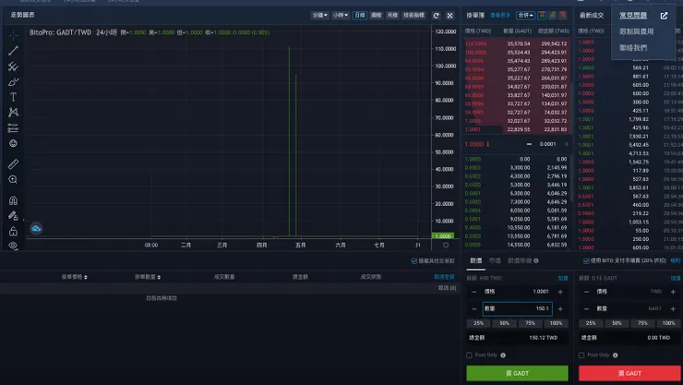The image size is (683, 385).
Task: Click 取消全部 cancel all link
Action: [x=444, y=277]
